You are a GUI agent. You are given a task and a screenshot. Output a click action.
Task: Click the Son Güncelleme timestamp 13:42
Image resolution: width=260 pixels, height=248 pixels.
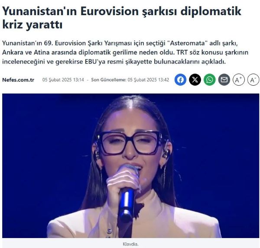[148, 80]
